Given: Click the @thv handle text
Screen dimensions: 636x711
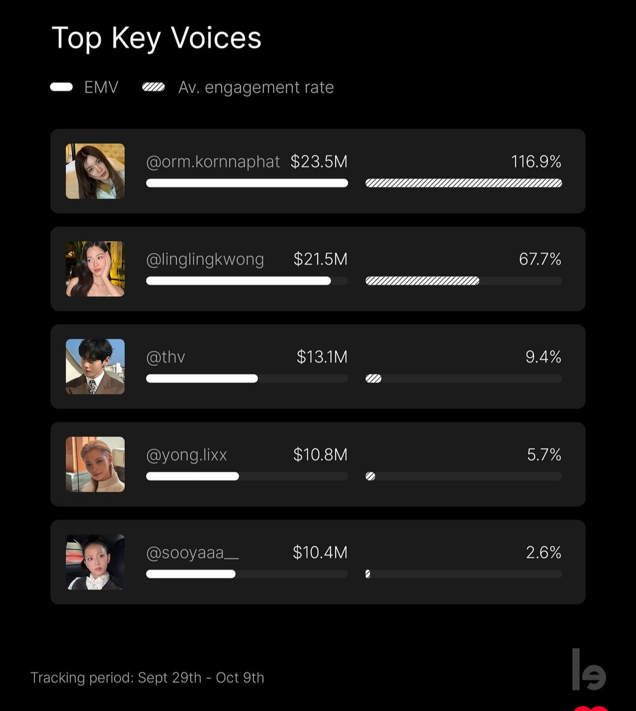Looking at the screenshot, I should click(x=166, y=357).
